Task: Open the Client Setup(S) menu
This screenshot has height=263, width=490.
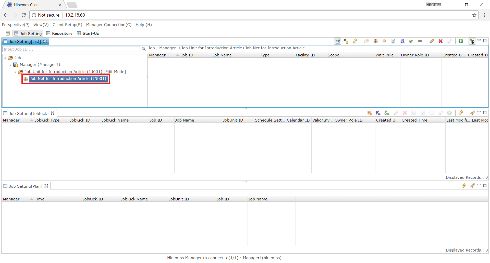Action: [x=67, y=25]
